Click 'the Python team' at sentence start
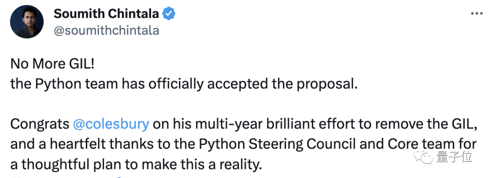The height and width of the screenshot is (178, 488). (64, 84)
